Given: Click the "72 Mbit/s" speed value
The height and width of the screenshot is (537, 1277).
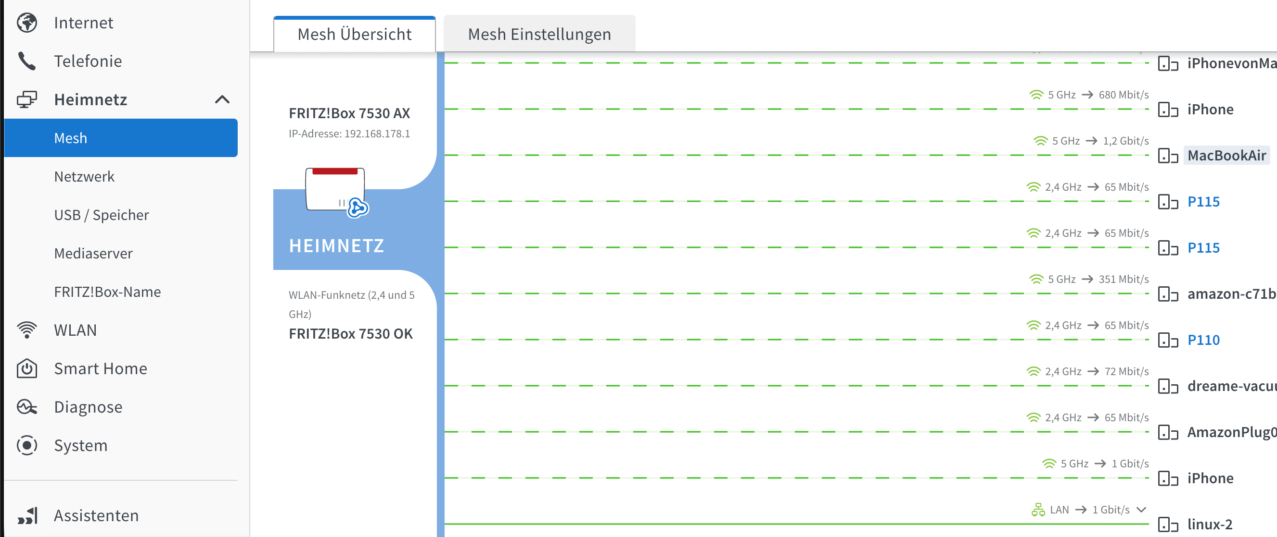Looking at the screenshot, I should [x=1127, y=372].
